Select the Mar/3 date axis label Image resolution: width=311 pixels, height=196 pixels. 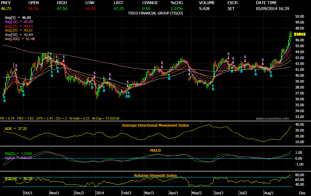(x=149, y=193)
